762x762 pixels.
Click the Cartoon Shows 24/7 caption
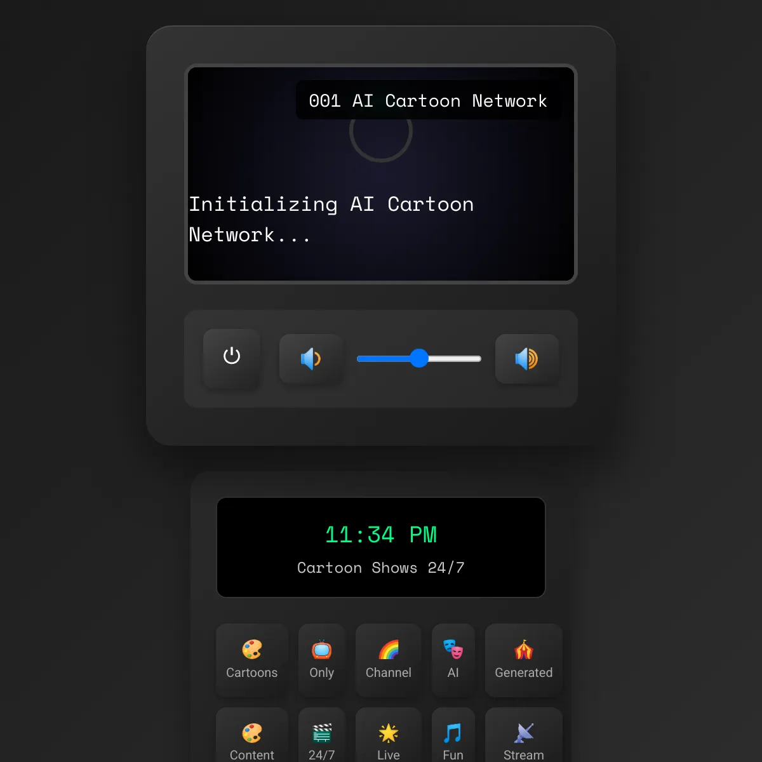pyautogui.click(x=381, y=568)
